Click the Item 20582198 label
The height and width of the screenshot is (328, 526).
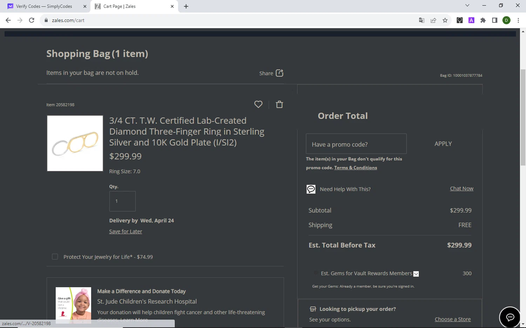pos(60,105)
